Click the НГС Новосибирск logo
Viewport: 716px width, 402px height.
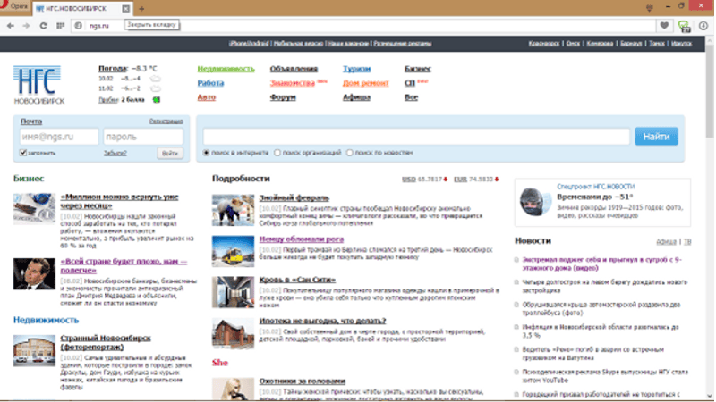pos(38,85)
